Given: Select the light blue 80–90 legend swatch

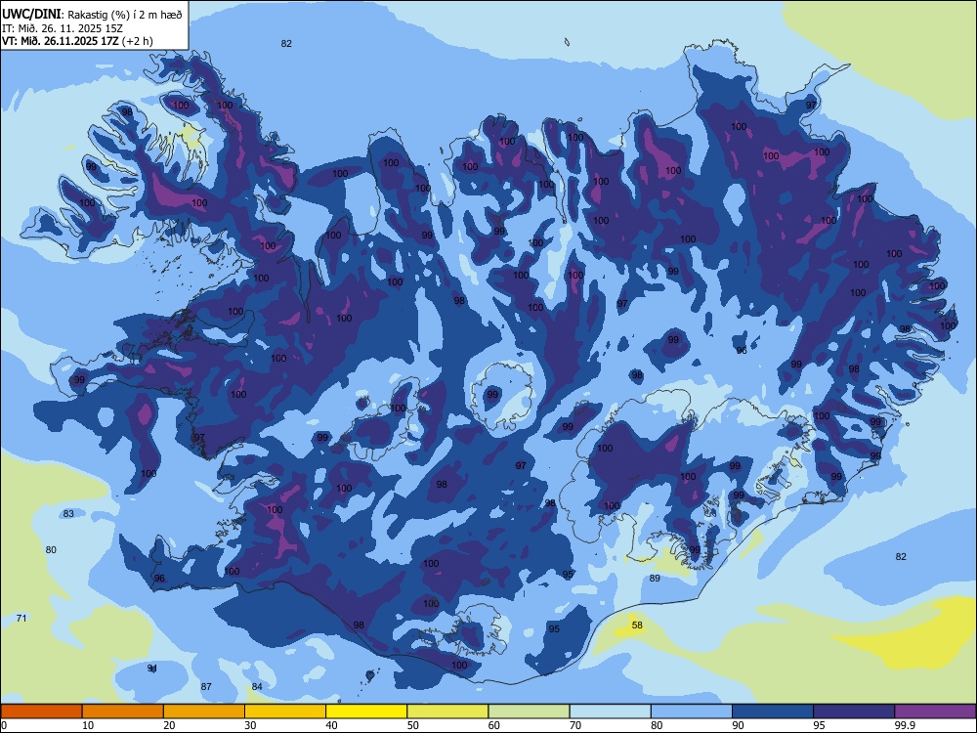Looking at the screenshot, I should pos(692,711).
